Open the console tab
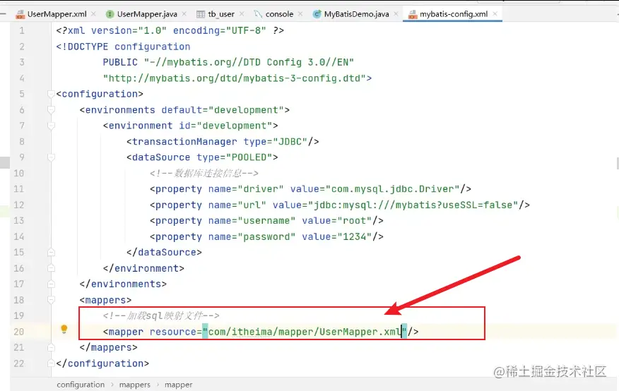 pyautogui.click(x=279, y=14)
